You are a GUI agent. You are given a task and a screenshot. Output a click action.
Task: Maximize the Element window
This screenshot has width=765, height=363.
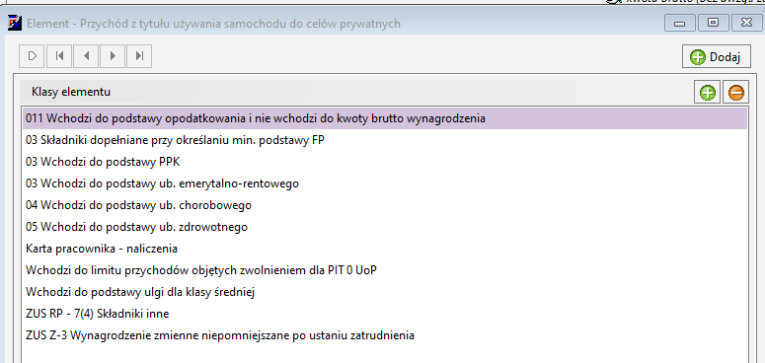point(713,23)
